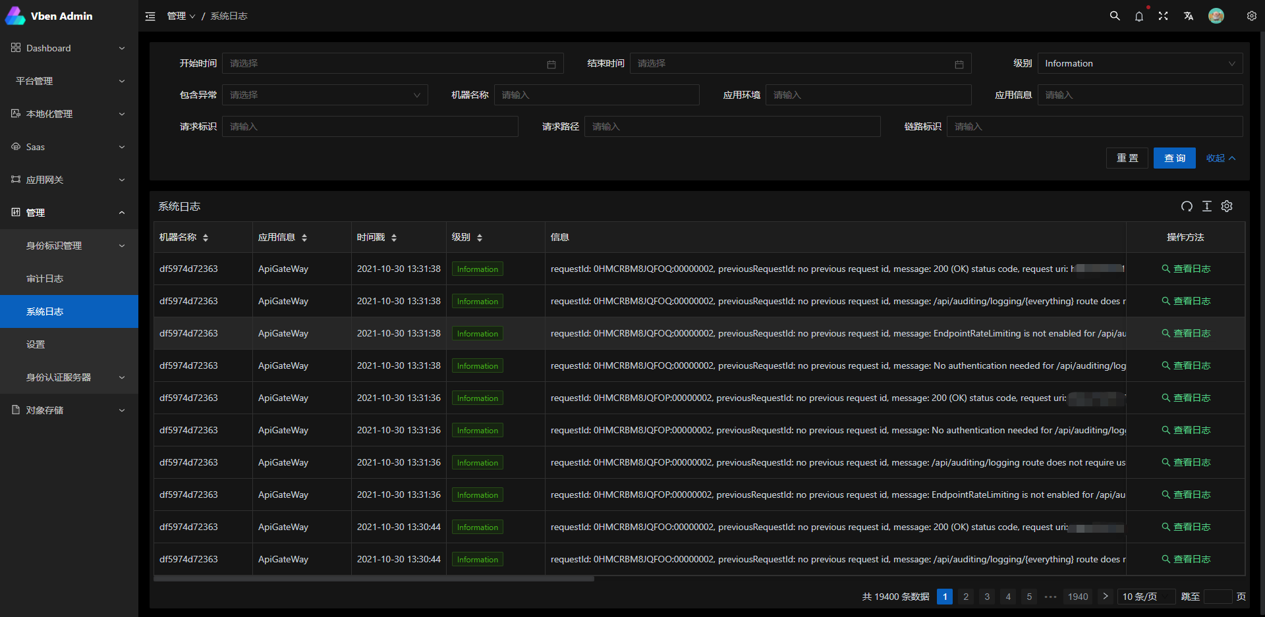Sort table by 级别 column
Viewport: 1265px width, 617px height.
pos(480,238)
